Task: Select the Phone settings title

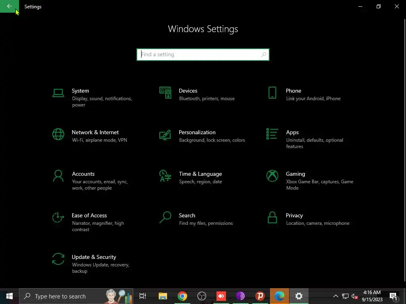Action: click(x=293, y=91)
